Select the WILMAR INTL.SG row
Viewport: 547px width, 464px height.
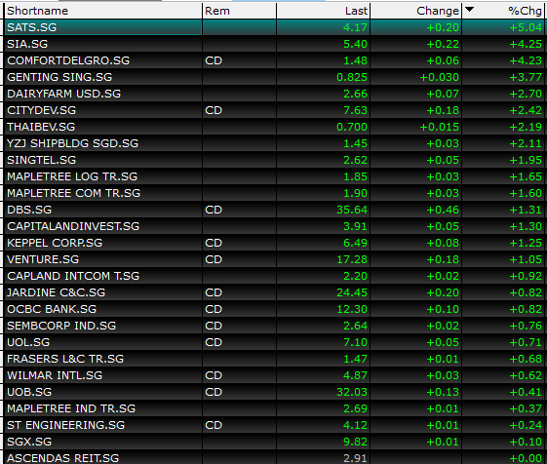[274, 375]
